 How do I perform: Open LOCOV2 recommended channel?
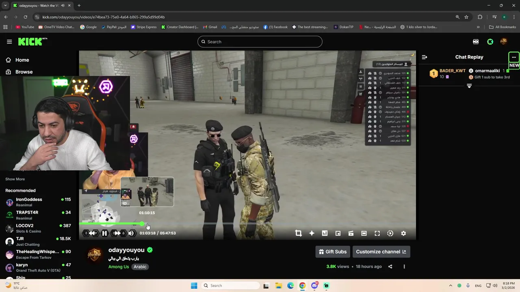point(38,228)
